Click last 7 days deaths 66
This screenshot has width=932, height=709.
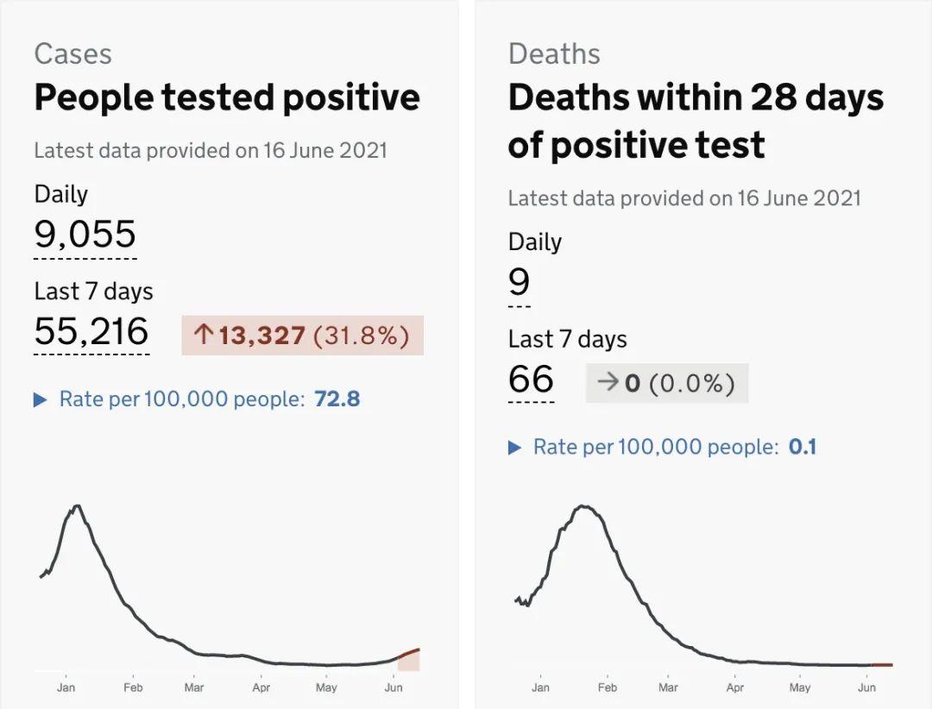click(x=531, y=380)
